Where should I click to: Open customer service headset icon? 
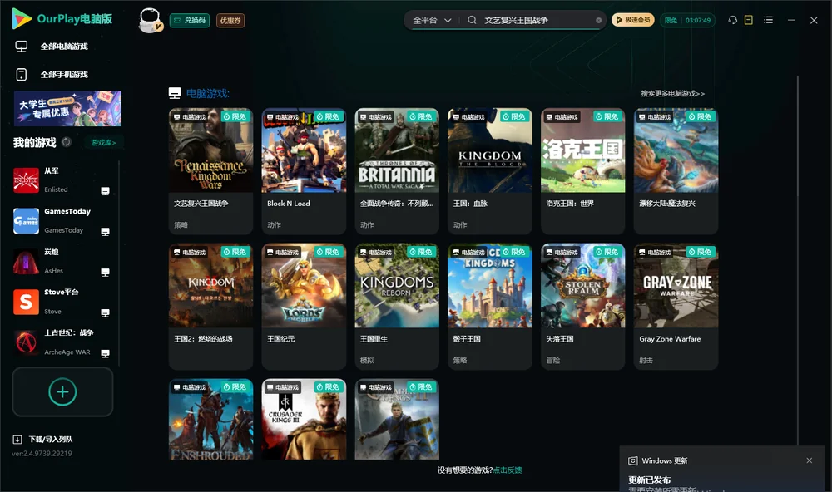tap(732, 20)
